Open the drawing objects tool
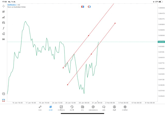 pos(4,34)
